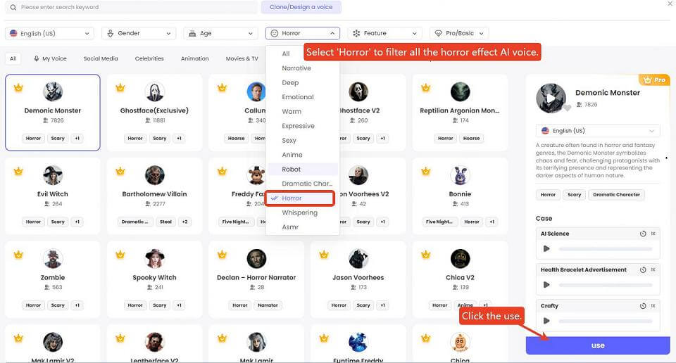The height and width of the screenshot is (363, 676).
Task: Select Horror option in style list
Action: (292, 198)
